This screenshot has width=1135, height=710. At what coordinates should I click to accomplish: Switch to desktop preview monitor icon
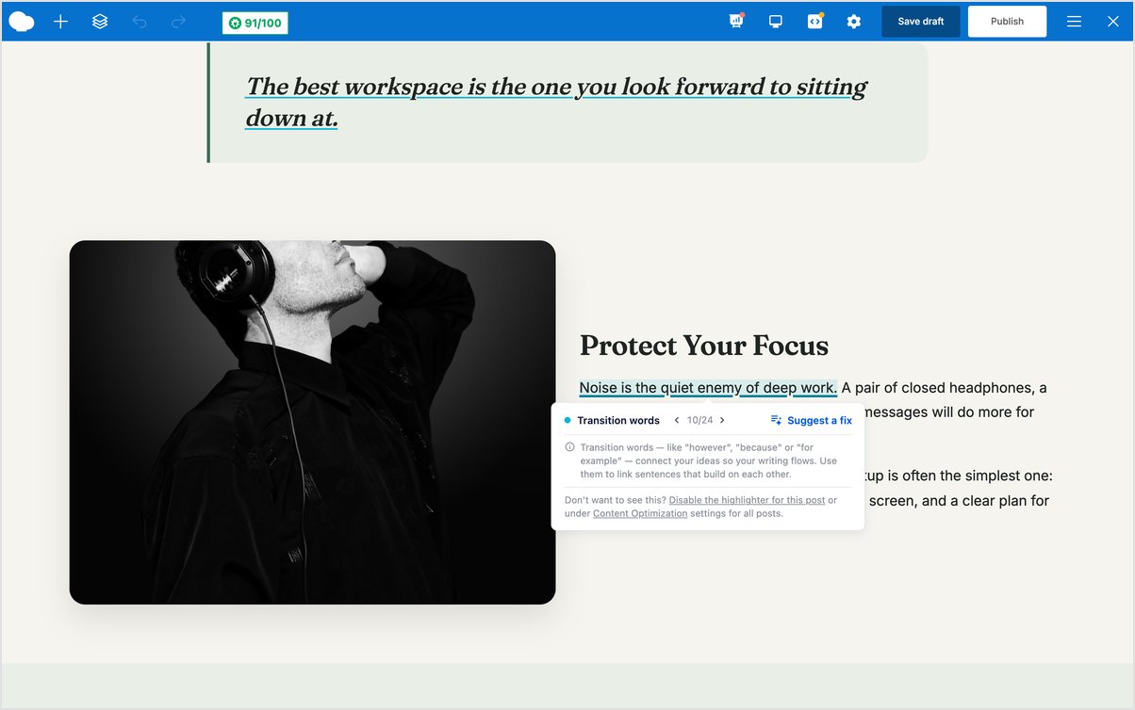776,21
